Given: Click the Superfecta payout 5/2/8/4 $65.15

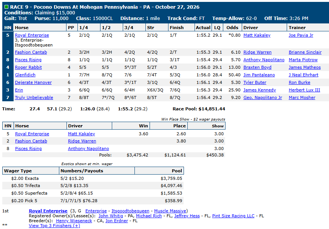Looking at the screenshot, I should point(77,193).
